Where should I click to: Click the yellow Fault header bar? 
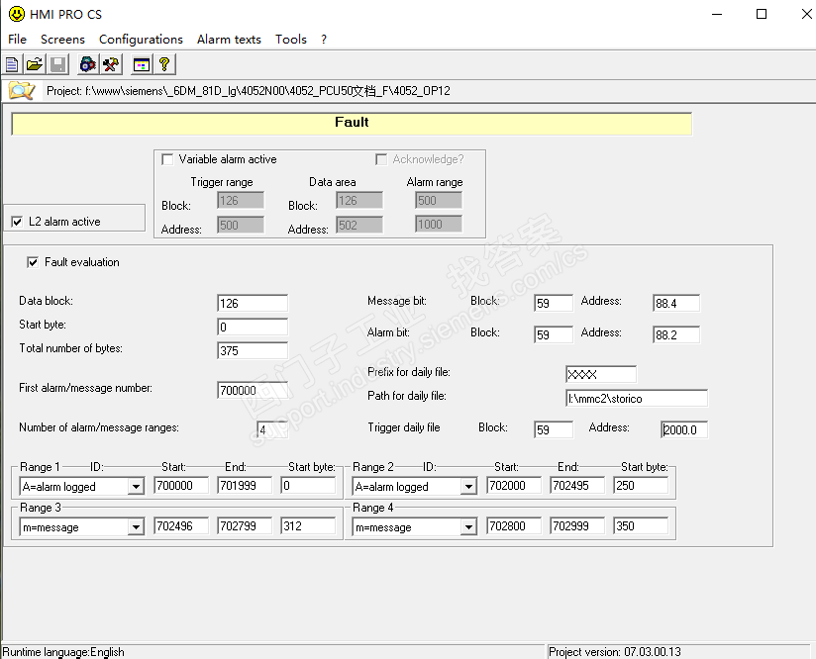tap(352, 123)
